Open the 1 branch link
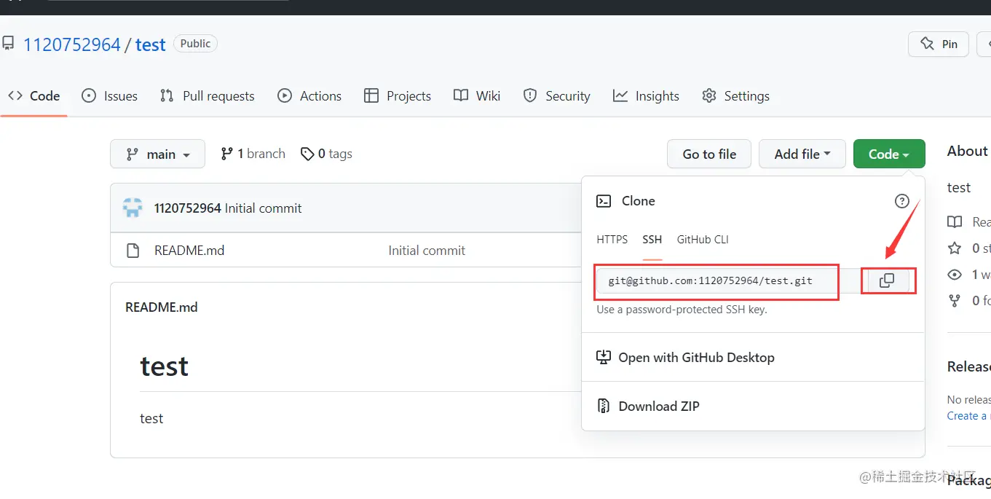This screenshot has width=991, height=499. pos(253,154)
